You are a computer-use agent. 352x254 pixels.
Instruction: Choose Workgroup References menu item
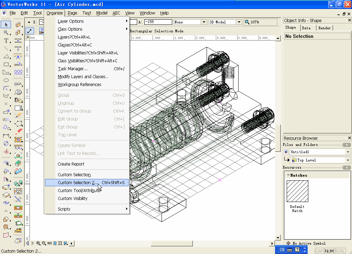(x=87, y=85)
